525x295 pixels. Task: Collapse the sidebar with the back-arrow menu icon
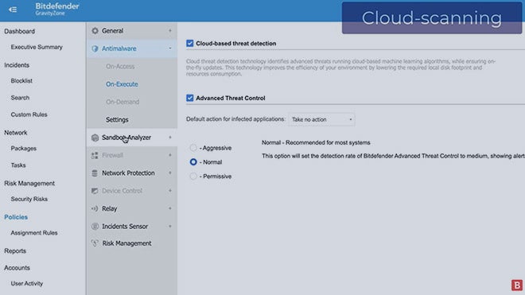click(13, 10)
